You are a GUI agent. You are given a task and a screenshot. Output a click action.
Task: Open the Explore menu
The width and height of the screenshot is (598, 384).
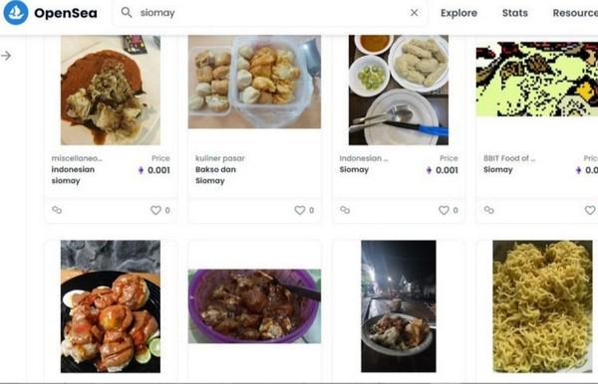[x=458, y=13]
